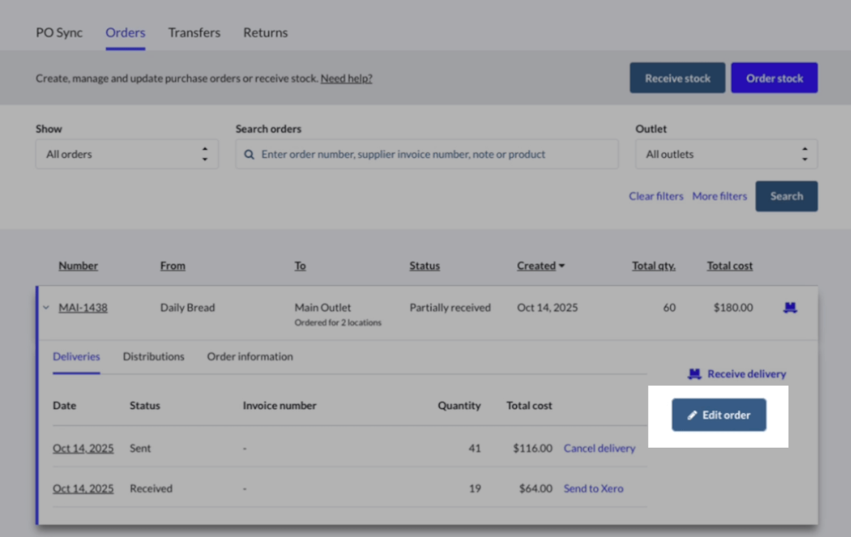Image resolution: width=851 pixels, height=537 pixels.
Task: Sort by Created column arrow
Action: coord(562,266)
